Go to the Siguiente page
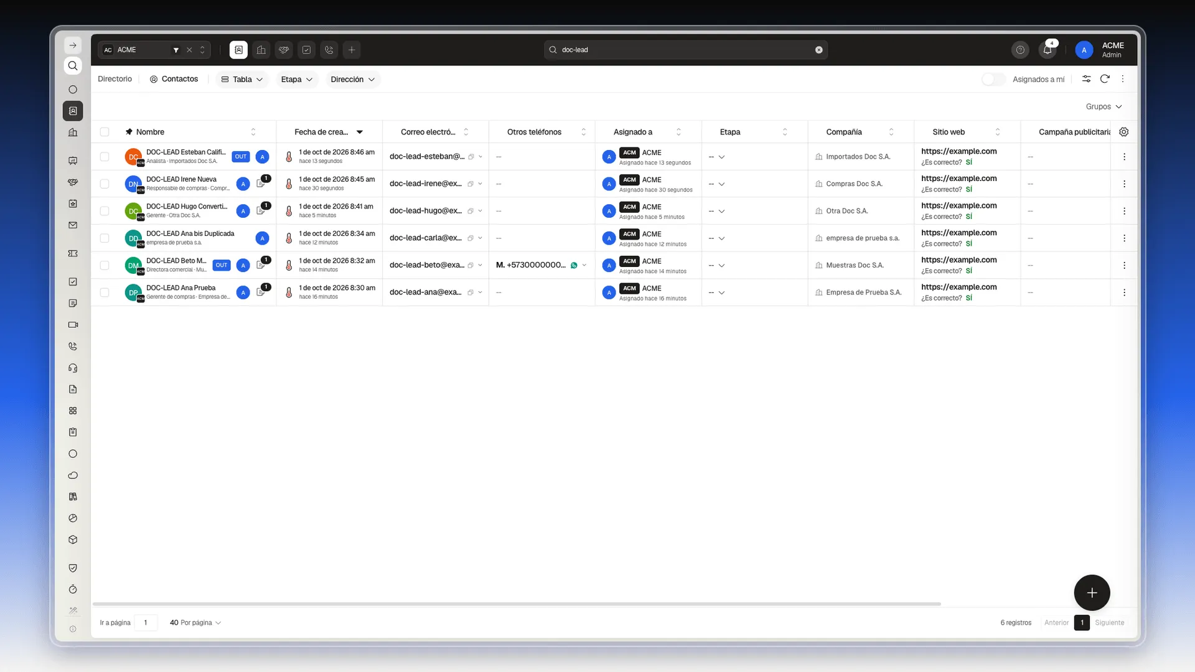Viewport: 1195px width, 672px height. click(1109, 623)
